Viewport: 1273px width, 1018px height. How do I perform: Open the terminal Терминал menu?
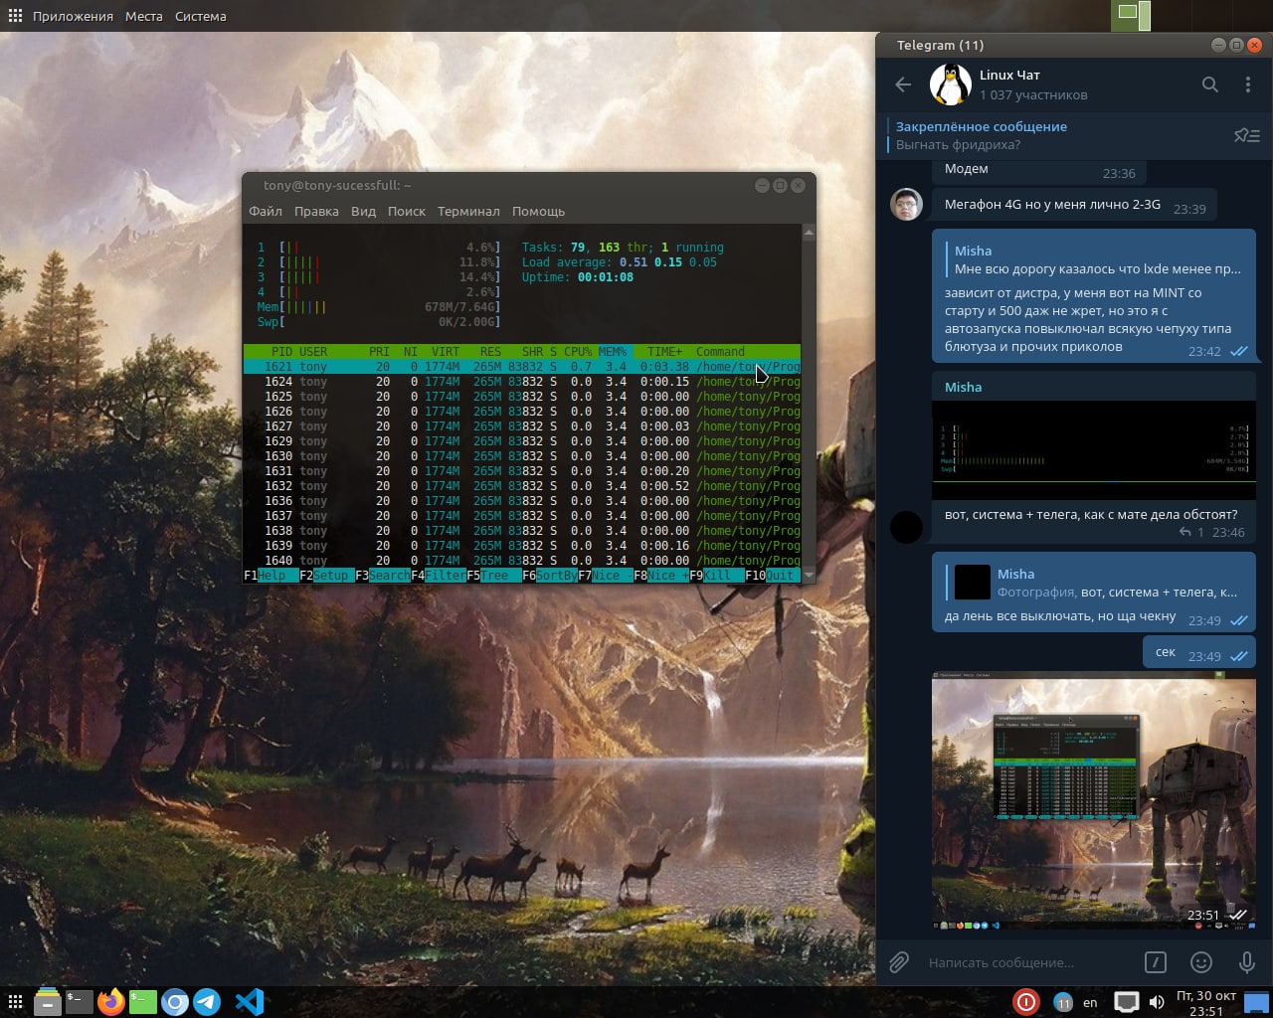[468, 211]
